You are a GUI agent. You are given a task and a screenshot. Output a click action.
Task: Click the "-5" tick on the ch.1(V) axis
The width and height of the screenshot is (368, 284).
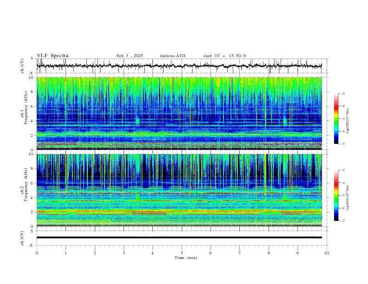click(32, 73)
